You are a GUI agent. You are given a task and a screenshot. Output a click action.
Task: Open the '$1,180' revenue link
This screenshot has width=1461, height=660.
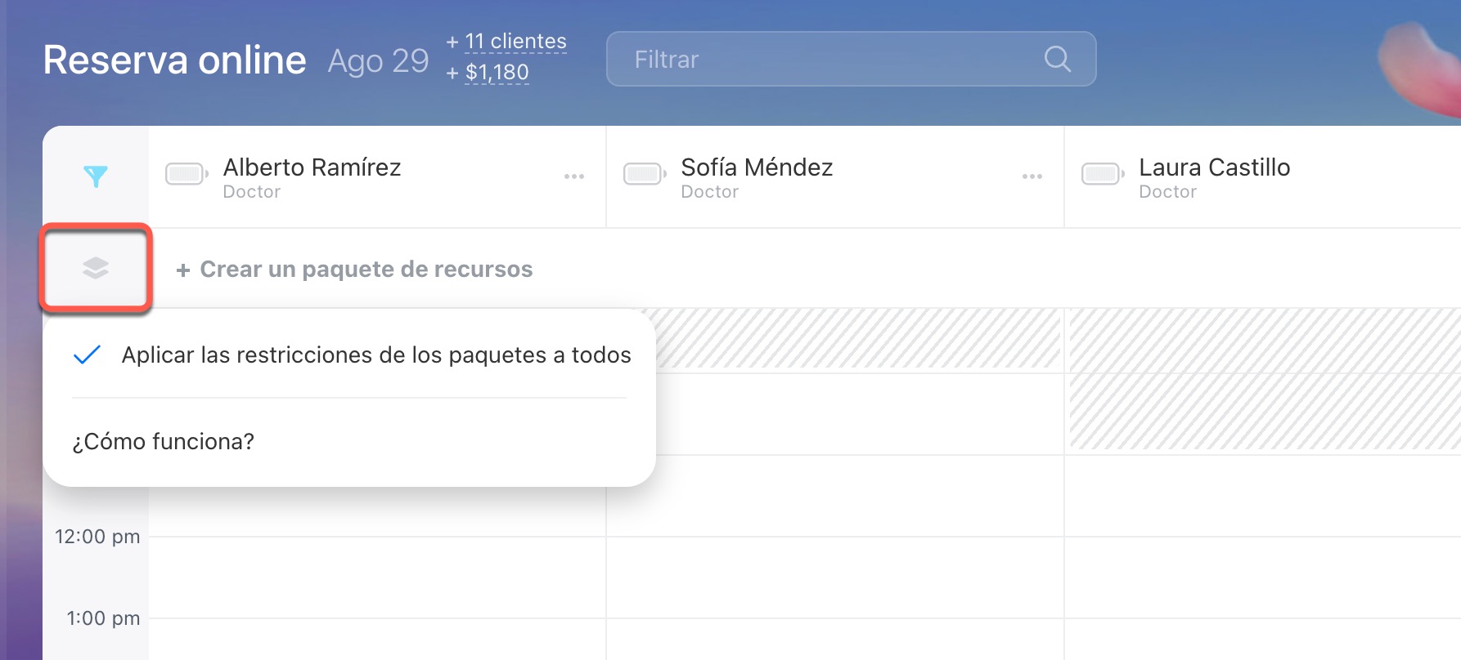497,73
